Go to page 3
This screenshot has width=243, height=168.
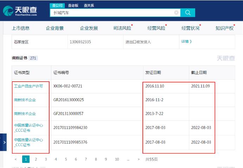click(x=46, y=159)
